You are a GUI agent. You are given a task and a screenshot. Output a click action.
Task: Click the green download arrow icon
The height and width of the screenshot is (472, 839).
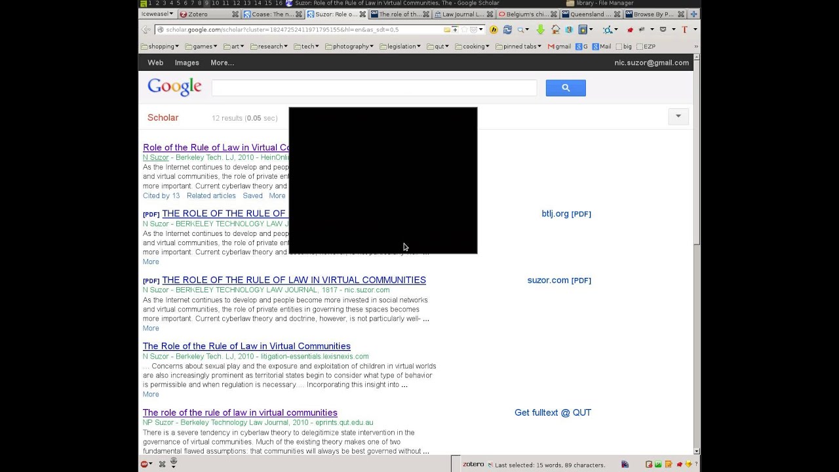click(x=540, y=29)
